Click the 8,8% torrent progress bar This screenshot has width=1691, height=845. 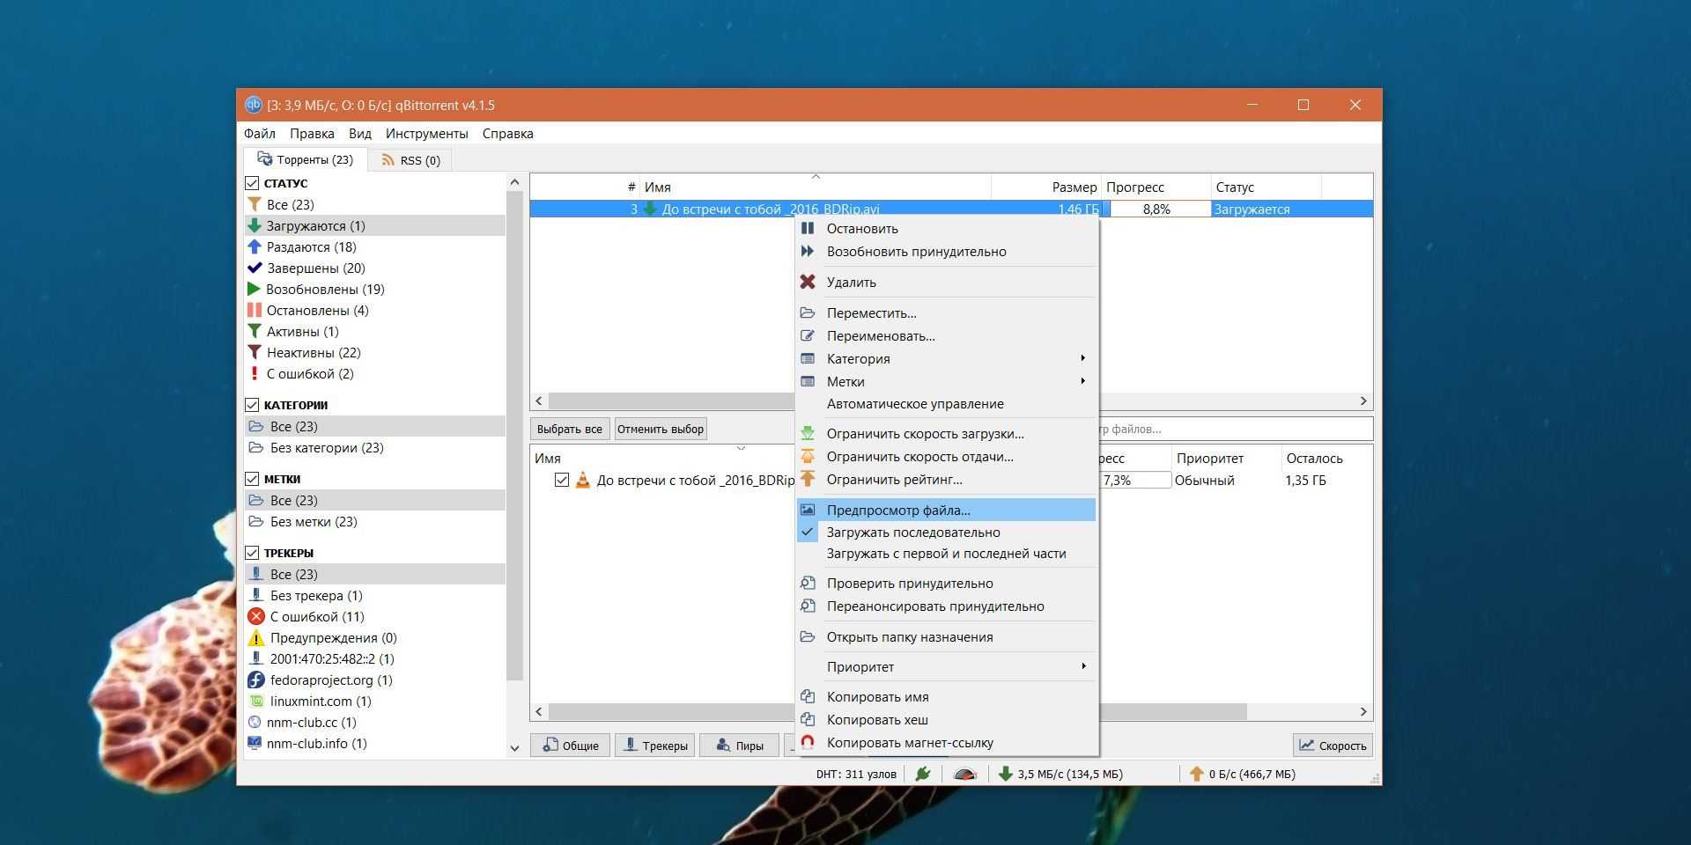click(x=1157, y=209)
